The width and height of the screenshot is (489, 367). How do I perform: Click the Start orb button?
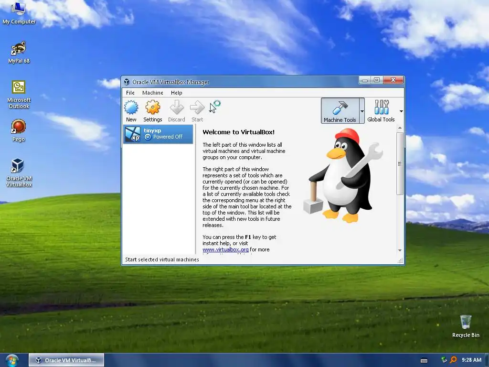[x=12, y=360]
